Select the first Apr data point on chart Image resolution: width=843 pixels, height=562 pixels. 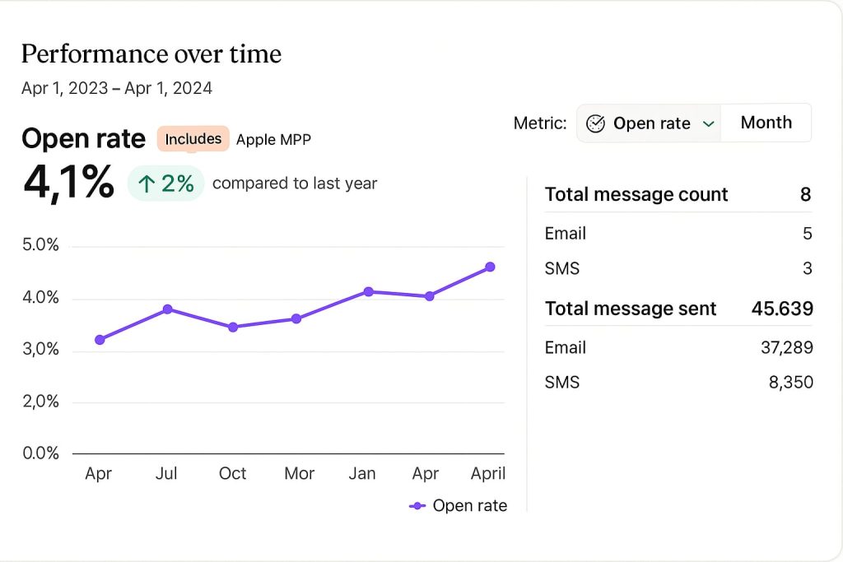point(100,340)
